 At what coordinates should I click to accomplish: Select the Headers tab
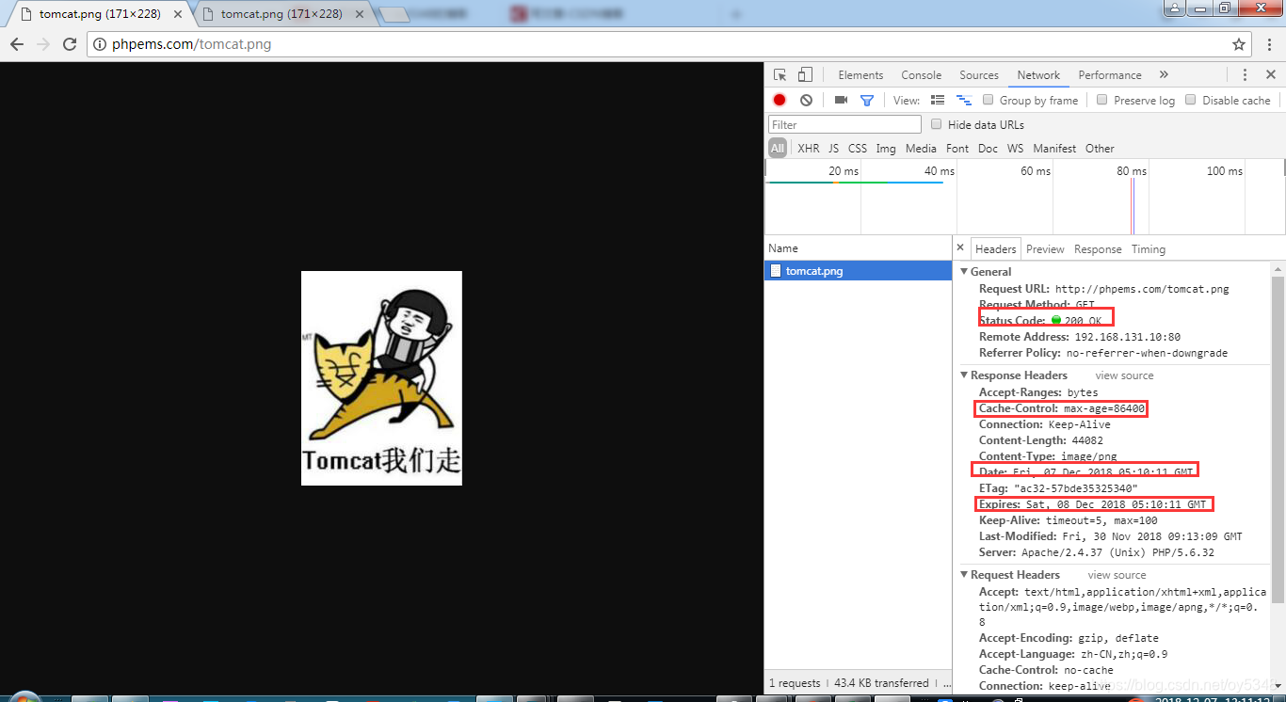[x=996, y=249]
